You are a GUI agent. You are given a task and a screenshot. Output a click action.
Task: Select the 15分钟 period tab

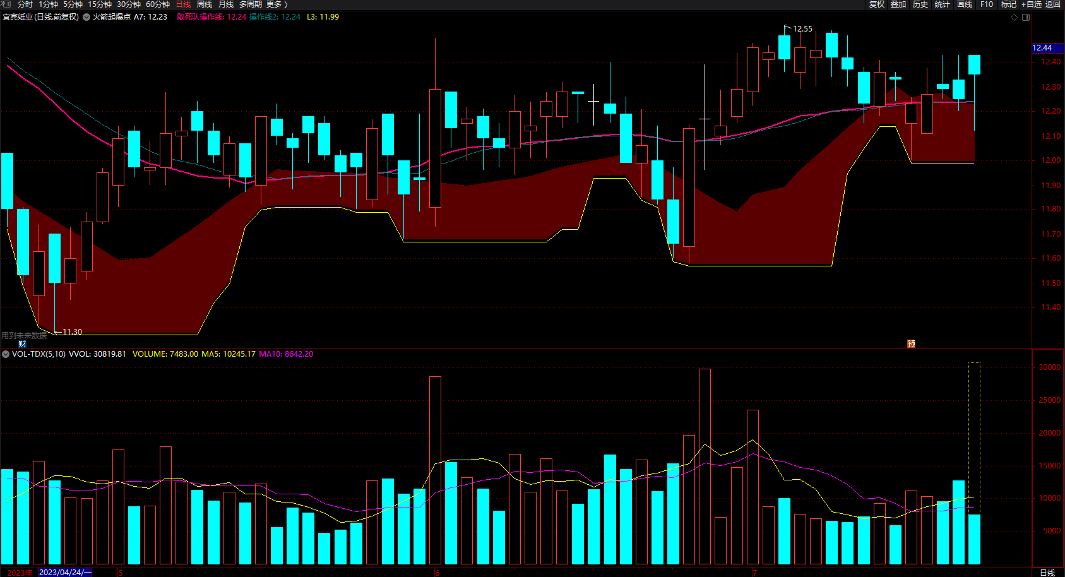pos(100,4)
